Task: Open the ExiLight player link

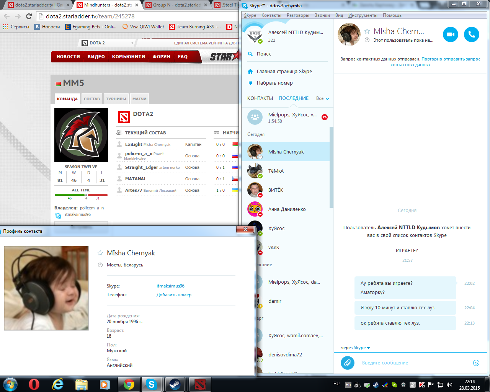Action: point(134,144)
